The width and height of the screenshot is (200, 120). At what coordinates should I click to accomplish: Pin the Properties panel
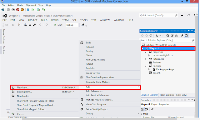pos(192,100)
